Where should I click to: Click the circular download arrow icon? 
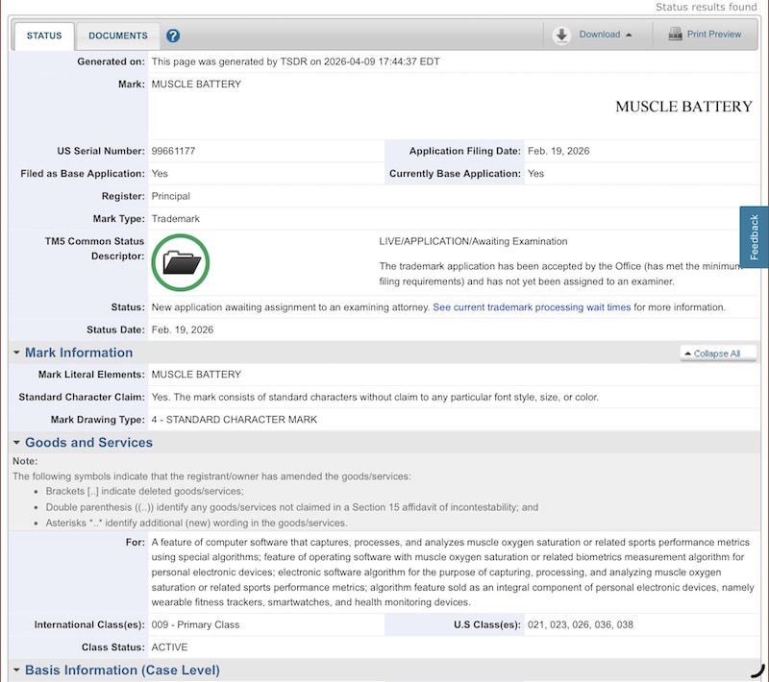coord(561,35)
